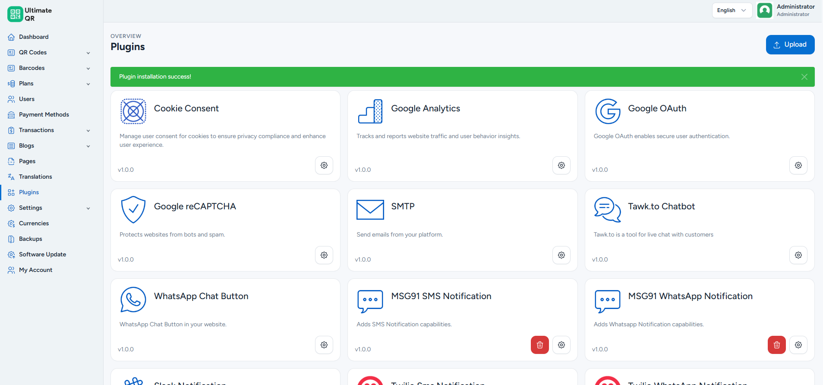Delete the MSG91 SMS Notification plugin
The image size is (823, 385).
(540, 345)
